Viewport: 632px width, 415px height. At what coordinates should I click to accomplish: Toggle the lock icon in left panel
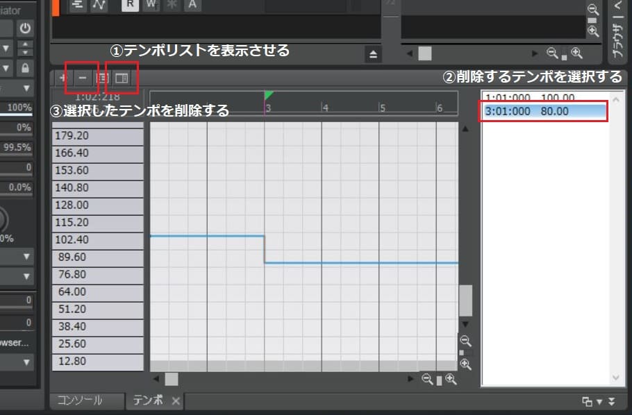(26, 68)
